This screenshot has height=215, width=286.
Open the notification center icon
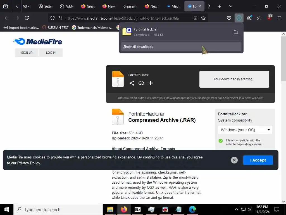click(277, 209)
